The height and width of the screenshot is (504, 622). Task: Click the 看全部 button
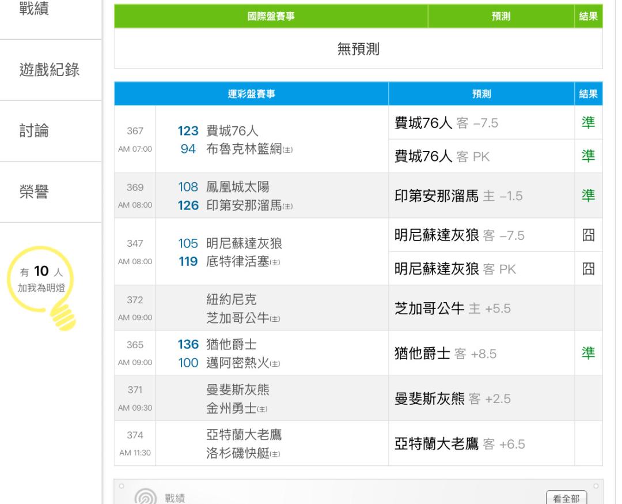pyautogui.click(x=566, y=498)
